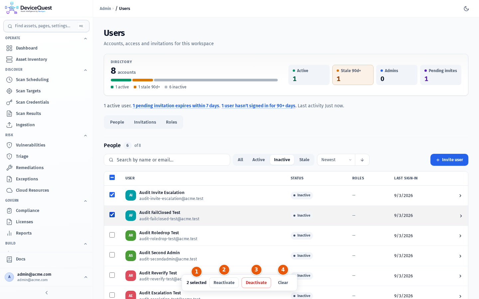The width and height of the screenshot is (479, 299).
Task: Collapse the GOVERN sidebar section
Action: tap(85, 201)
